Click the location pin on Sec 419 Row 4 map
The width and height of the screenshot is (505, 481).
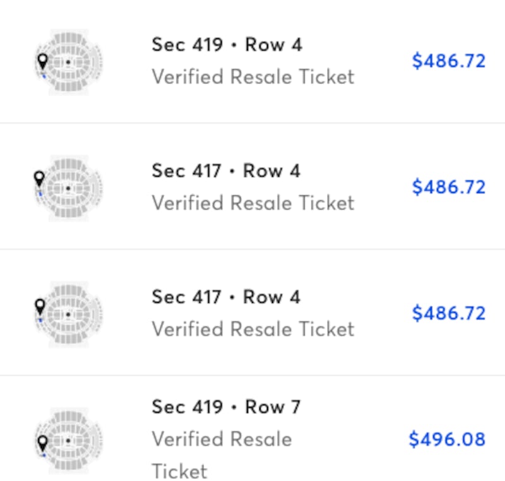click(x=42, y=61)
